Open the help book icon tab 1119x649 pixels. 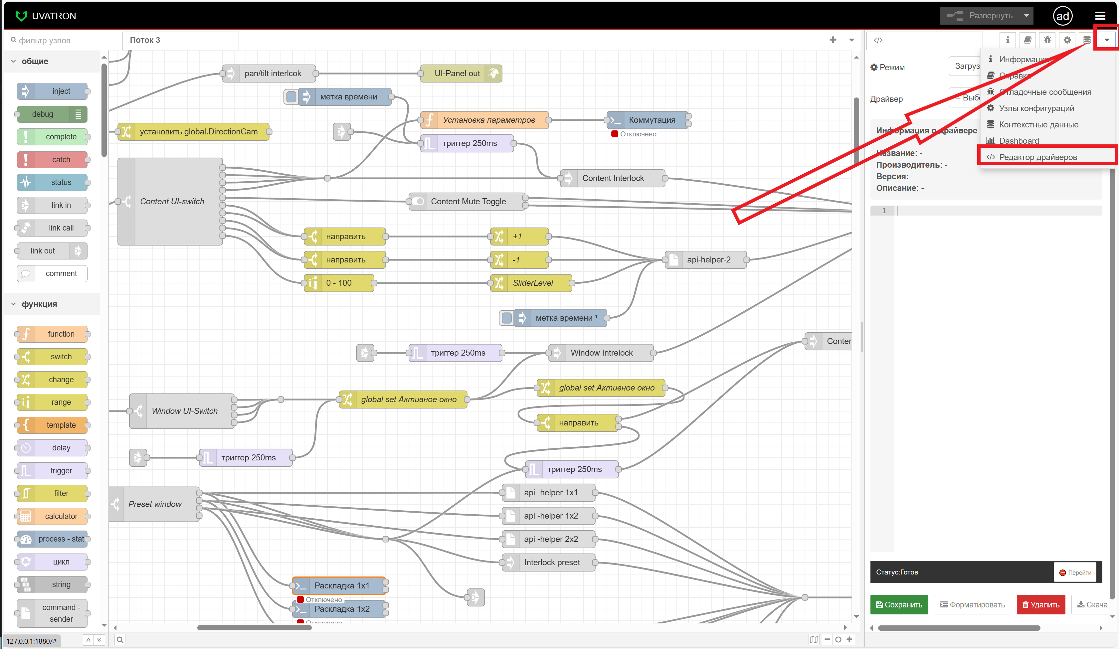1027,40
